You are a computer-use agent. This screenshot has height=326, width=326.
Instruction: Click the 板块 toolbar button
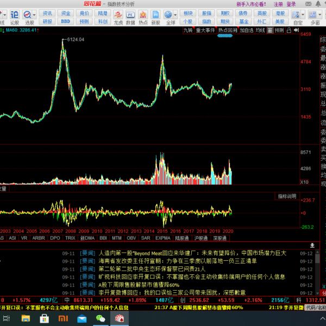188,13
